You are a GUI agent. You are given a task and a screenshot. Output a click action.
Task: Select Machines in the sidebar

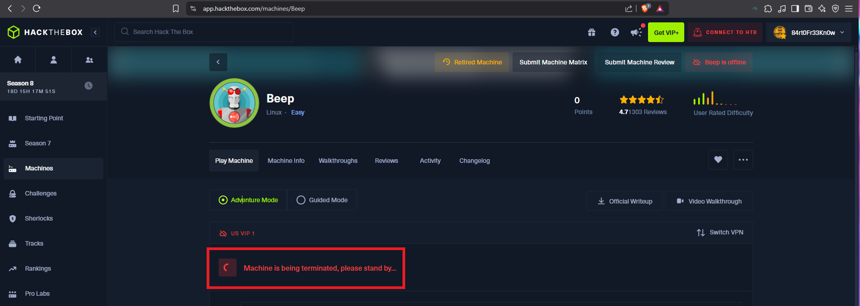[54, 168]
